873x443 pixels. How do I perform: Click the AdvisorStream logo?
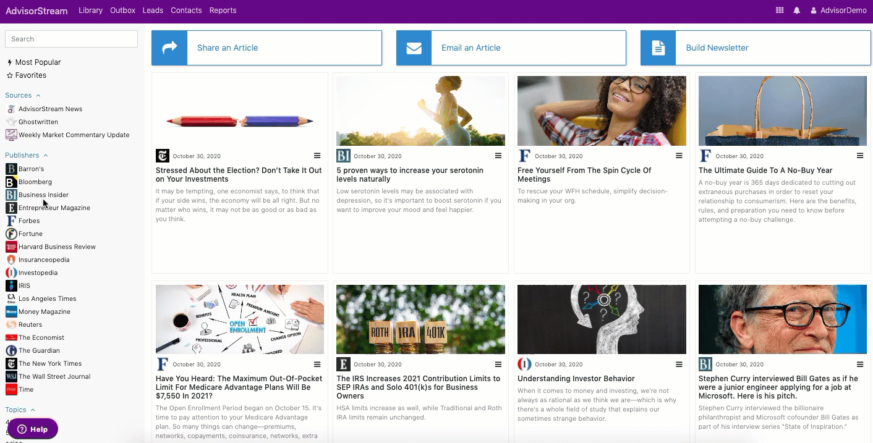tap(36, 11)
